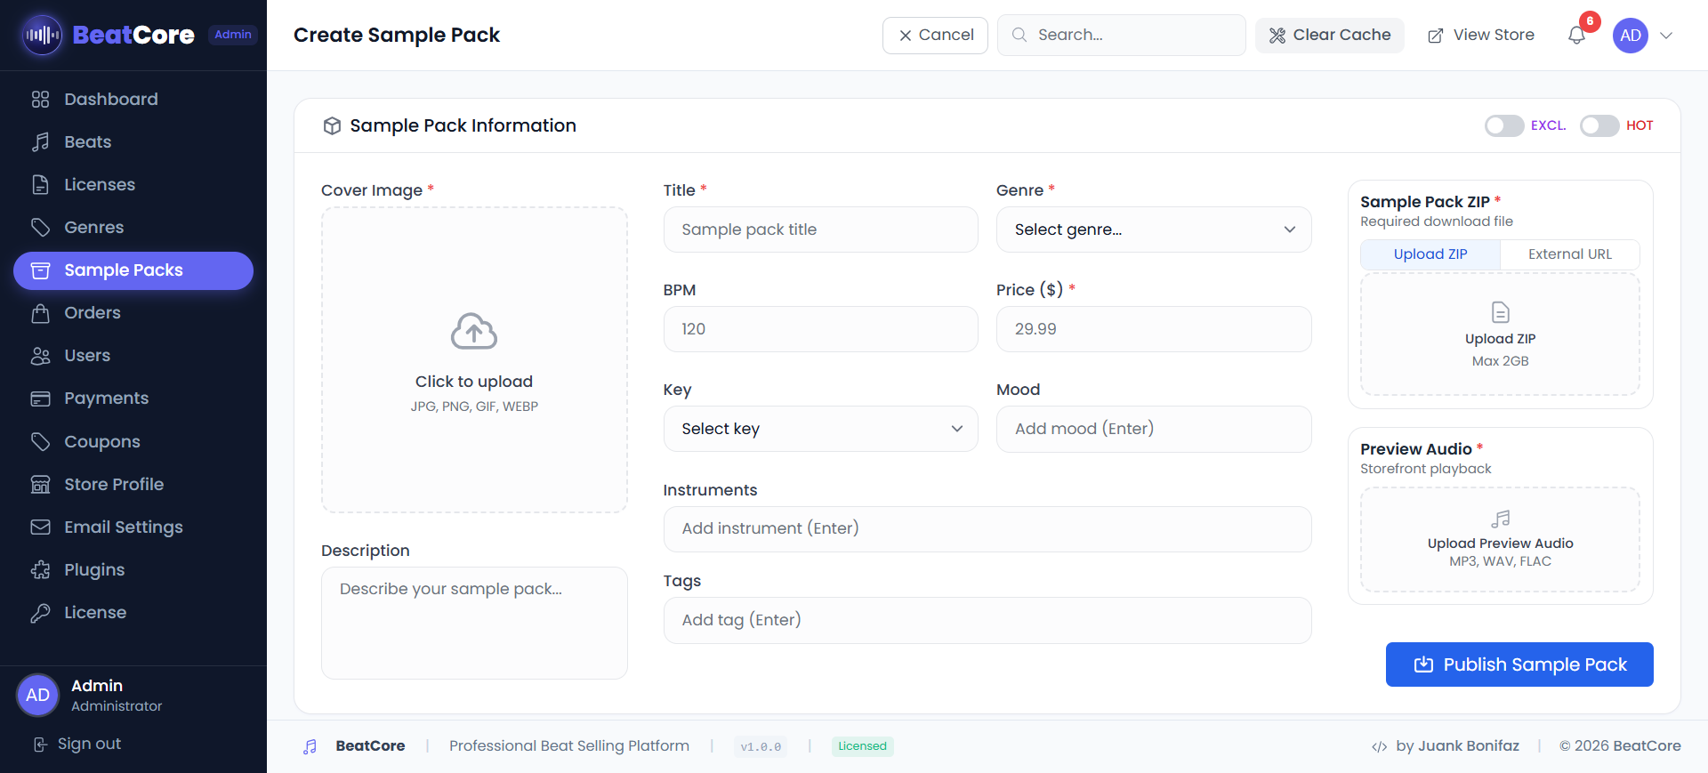The image size is (1708, 773).
Task: Click the code brackets icon in footer
Action: [x=1379, y=746]
